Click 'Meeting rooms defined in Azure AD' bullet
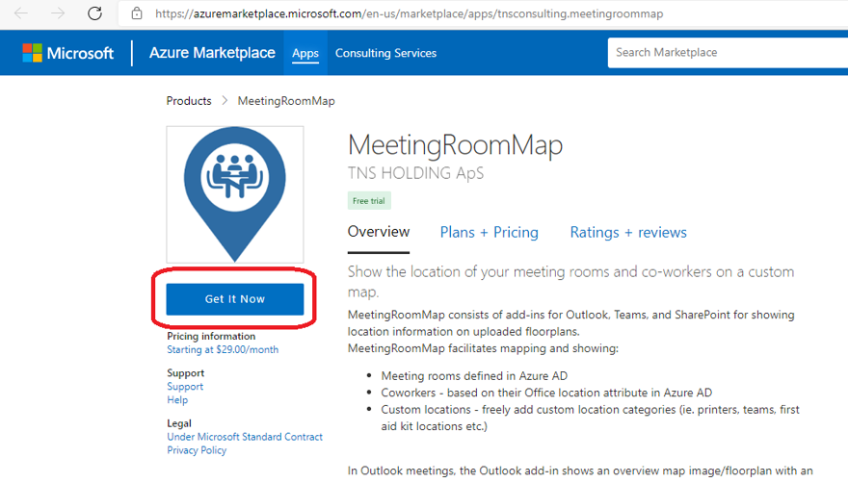 (474, 376)
